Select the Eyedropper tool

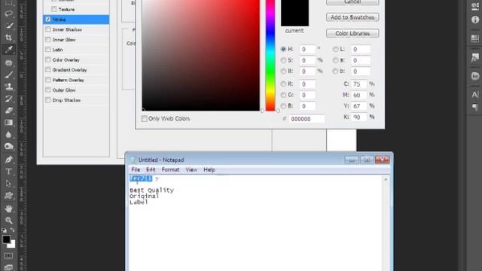click(x=8, y=50)
